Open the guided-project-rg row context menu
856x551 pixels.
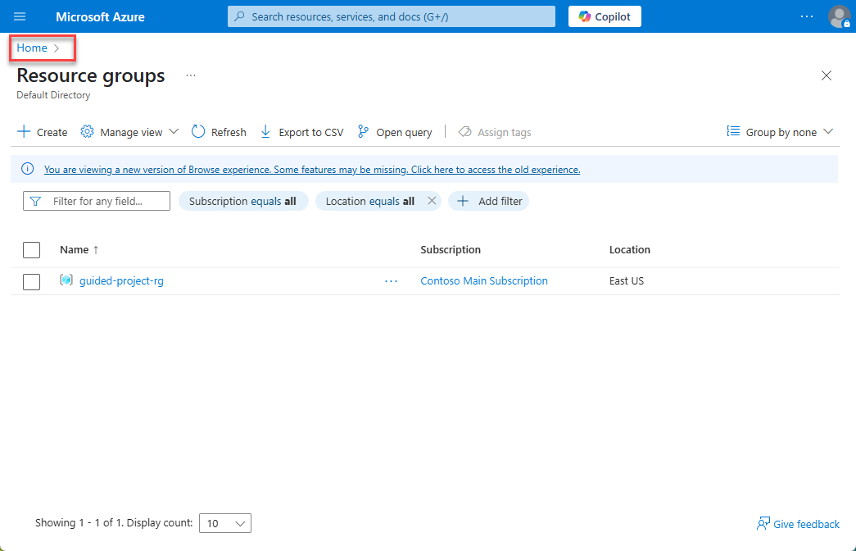point(391,281)
